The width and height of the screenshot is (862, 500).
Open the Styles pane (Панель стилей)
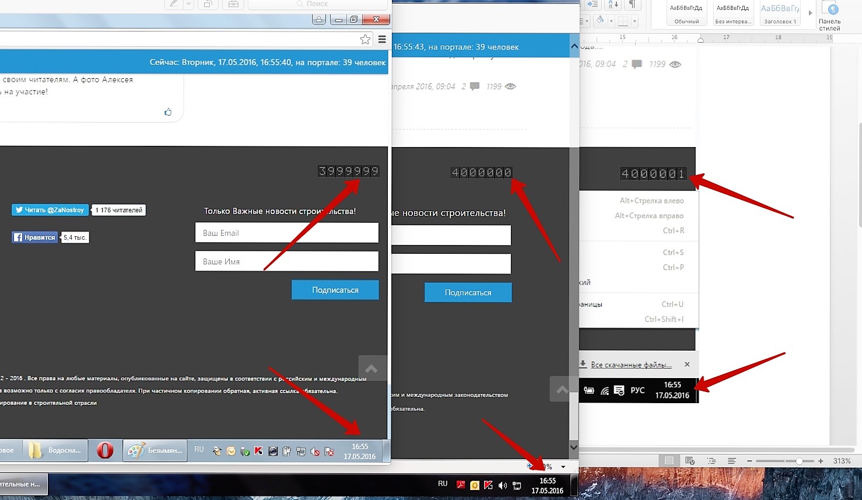coord(829,16)
